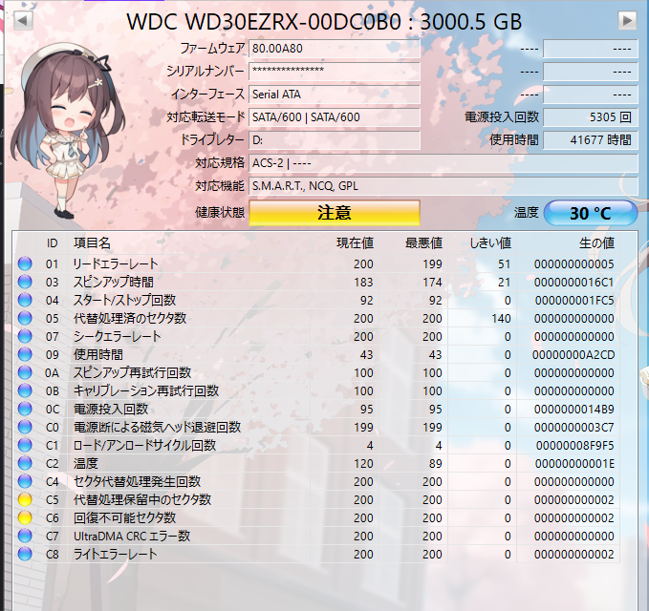Click status orb for 03 スピンアップ時間
The height and width of the screenshot is (611, 649).
tap(25, 282)
